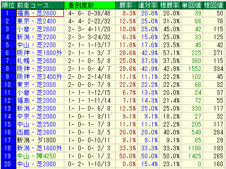Select rank 20 row number cell

click(x=8, y=164)
